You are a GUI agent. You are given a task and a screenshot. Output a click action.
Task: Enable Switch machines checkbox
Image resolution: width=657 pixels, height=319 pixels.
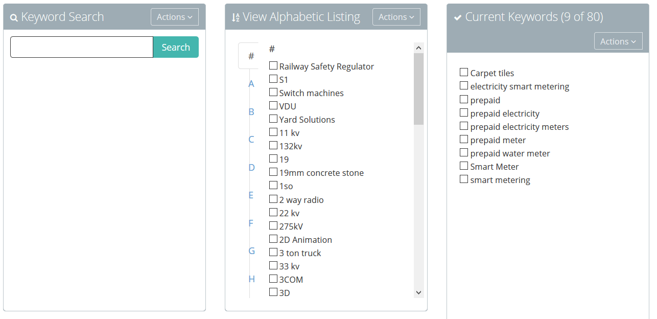point(273,93)
